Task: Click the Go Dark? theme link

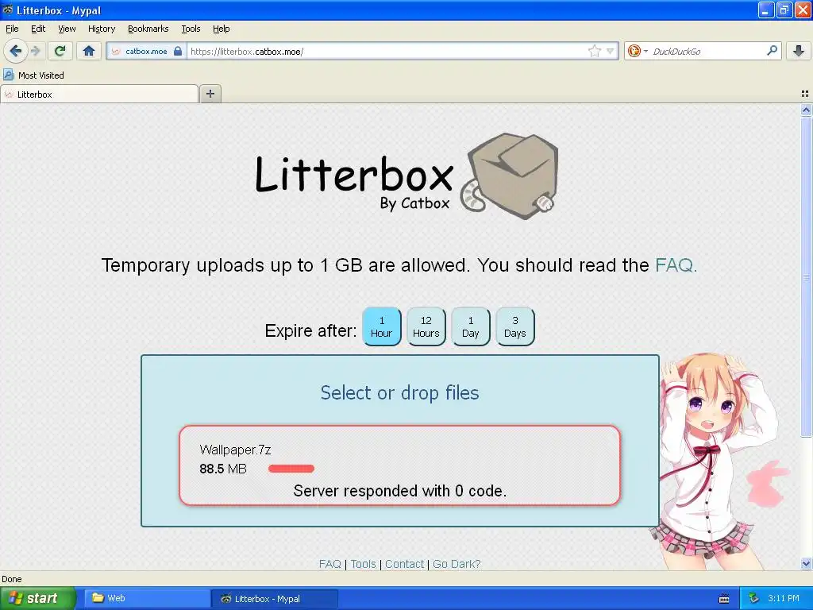Action: pyautogui.click(x=457, y=563)
